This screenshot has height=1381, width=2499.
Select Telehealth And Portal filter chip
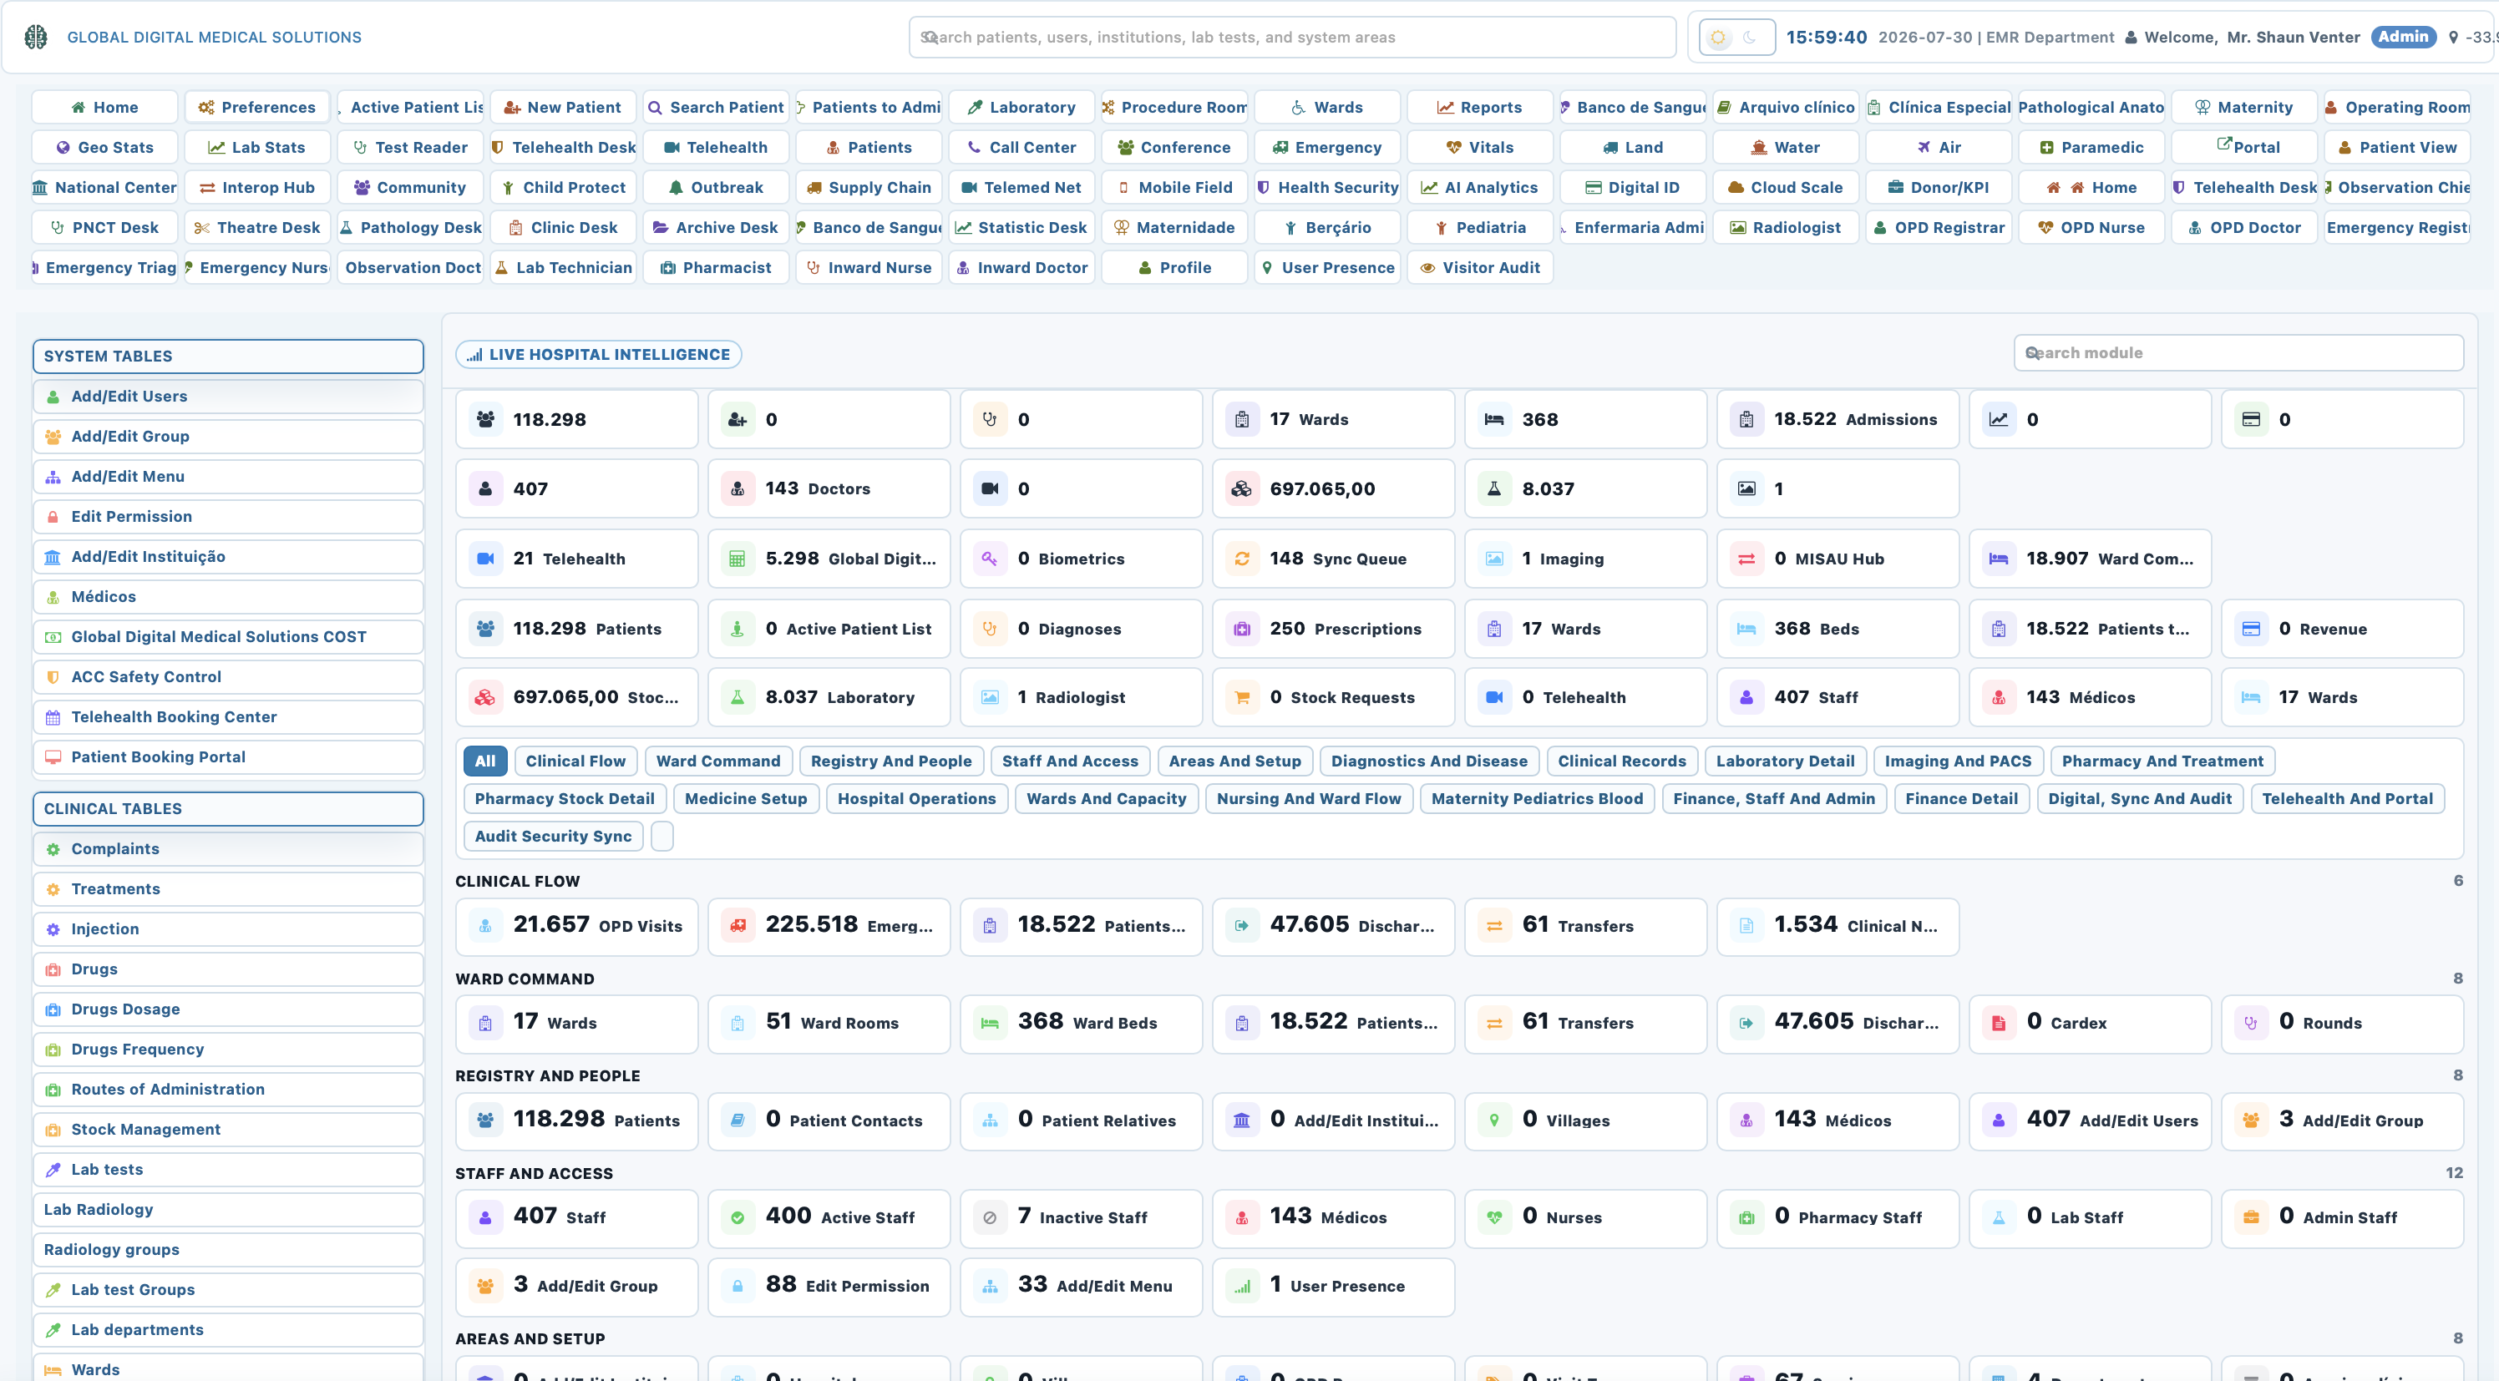(x=2347, y=798)
